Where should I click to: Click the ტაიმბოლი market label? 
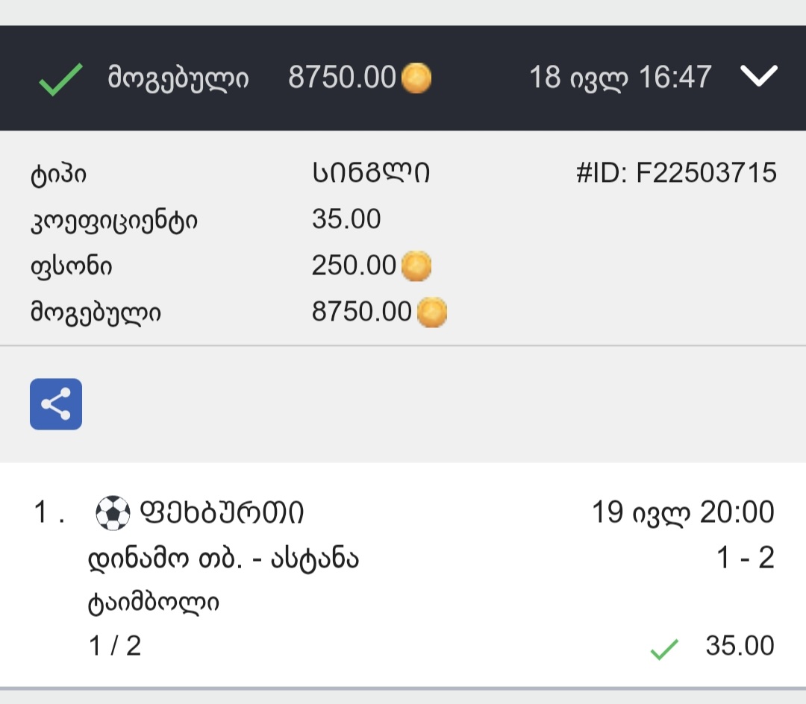(x=153, y=603)
